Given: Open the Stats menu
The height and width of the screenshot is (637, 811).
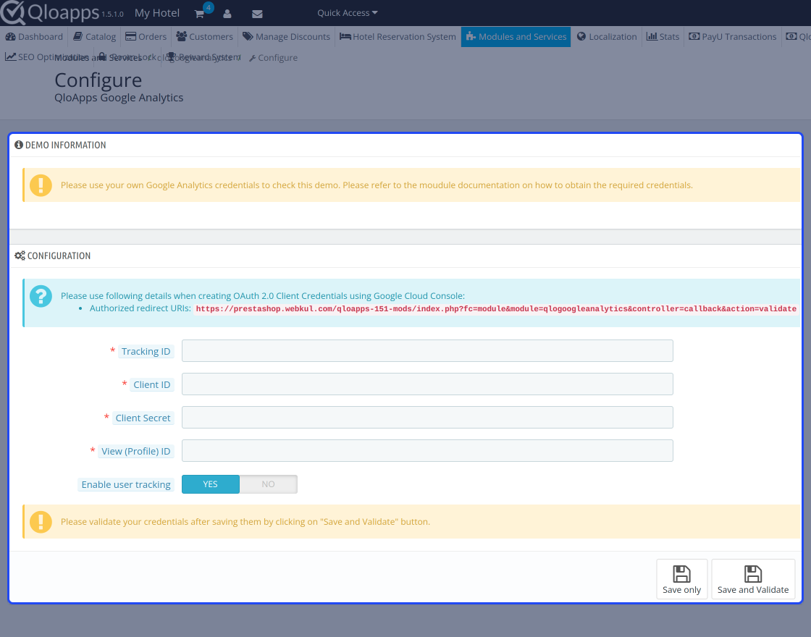Looking at the screenshot, I should pyautogui.click(x=663, y=37).
